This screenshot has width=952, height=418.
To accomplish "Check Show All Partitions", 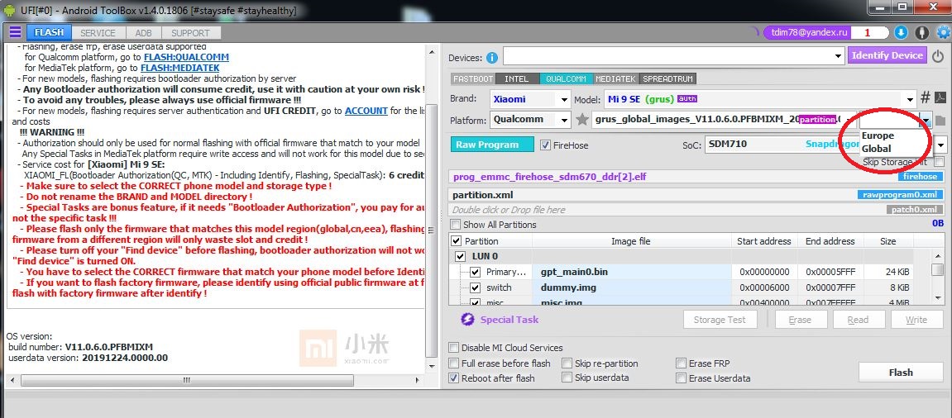I will pos(455,225).
